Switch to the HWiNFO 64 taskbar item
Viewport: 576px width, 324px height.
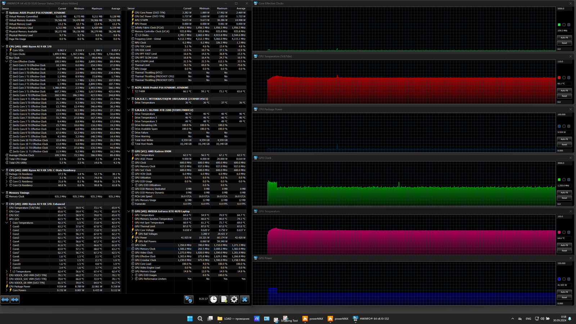371,319
